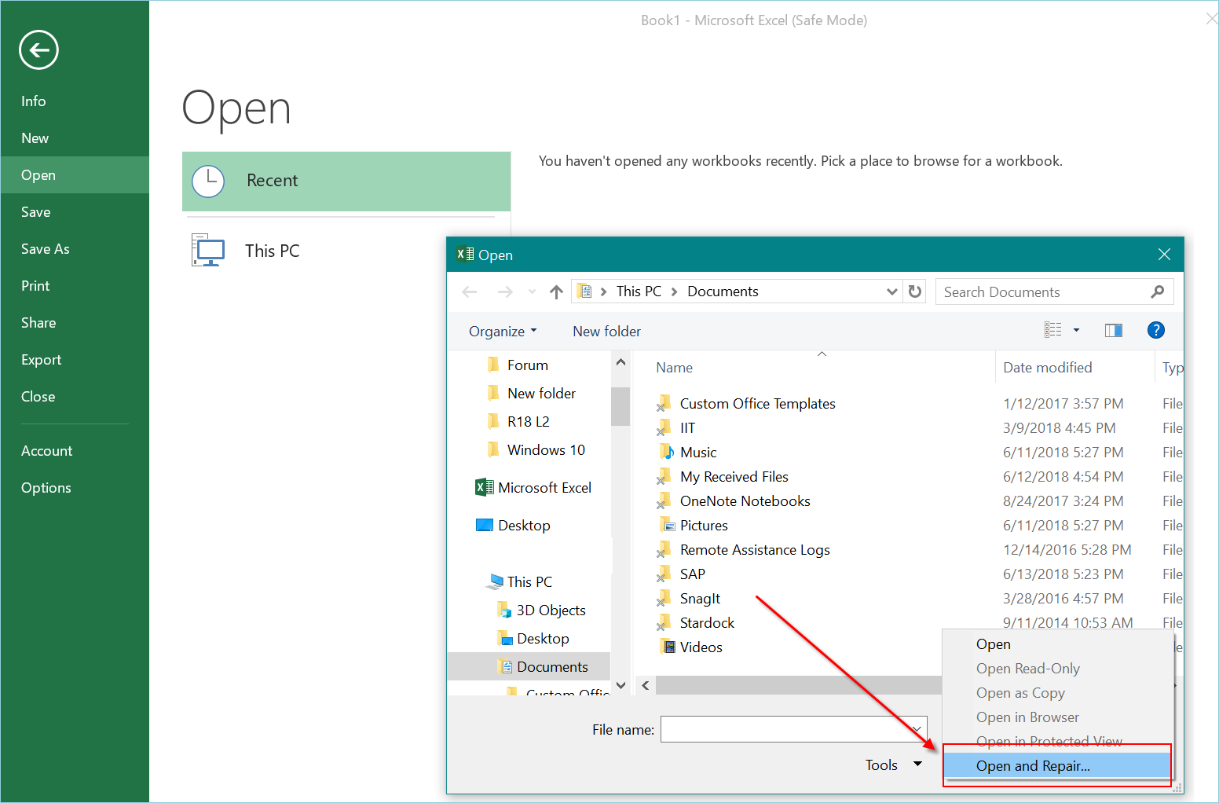Open the Options page in sidebar
1219x803 pixels.
coord(46,488)
